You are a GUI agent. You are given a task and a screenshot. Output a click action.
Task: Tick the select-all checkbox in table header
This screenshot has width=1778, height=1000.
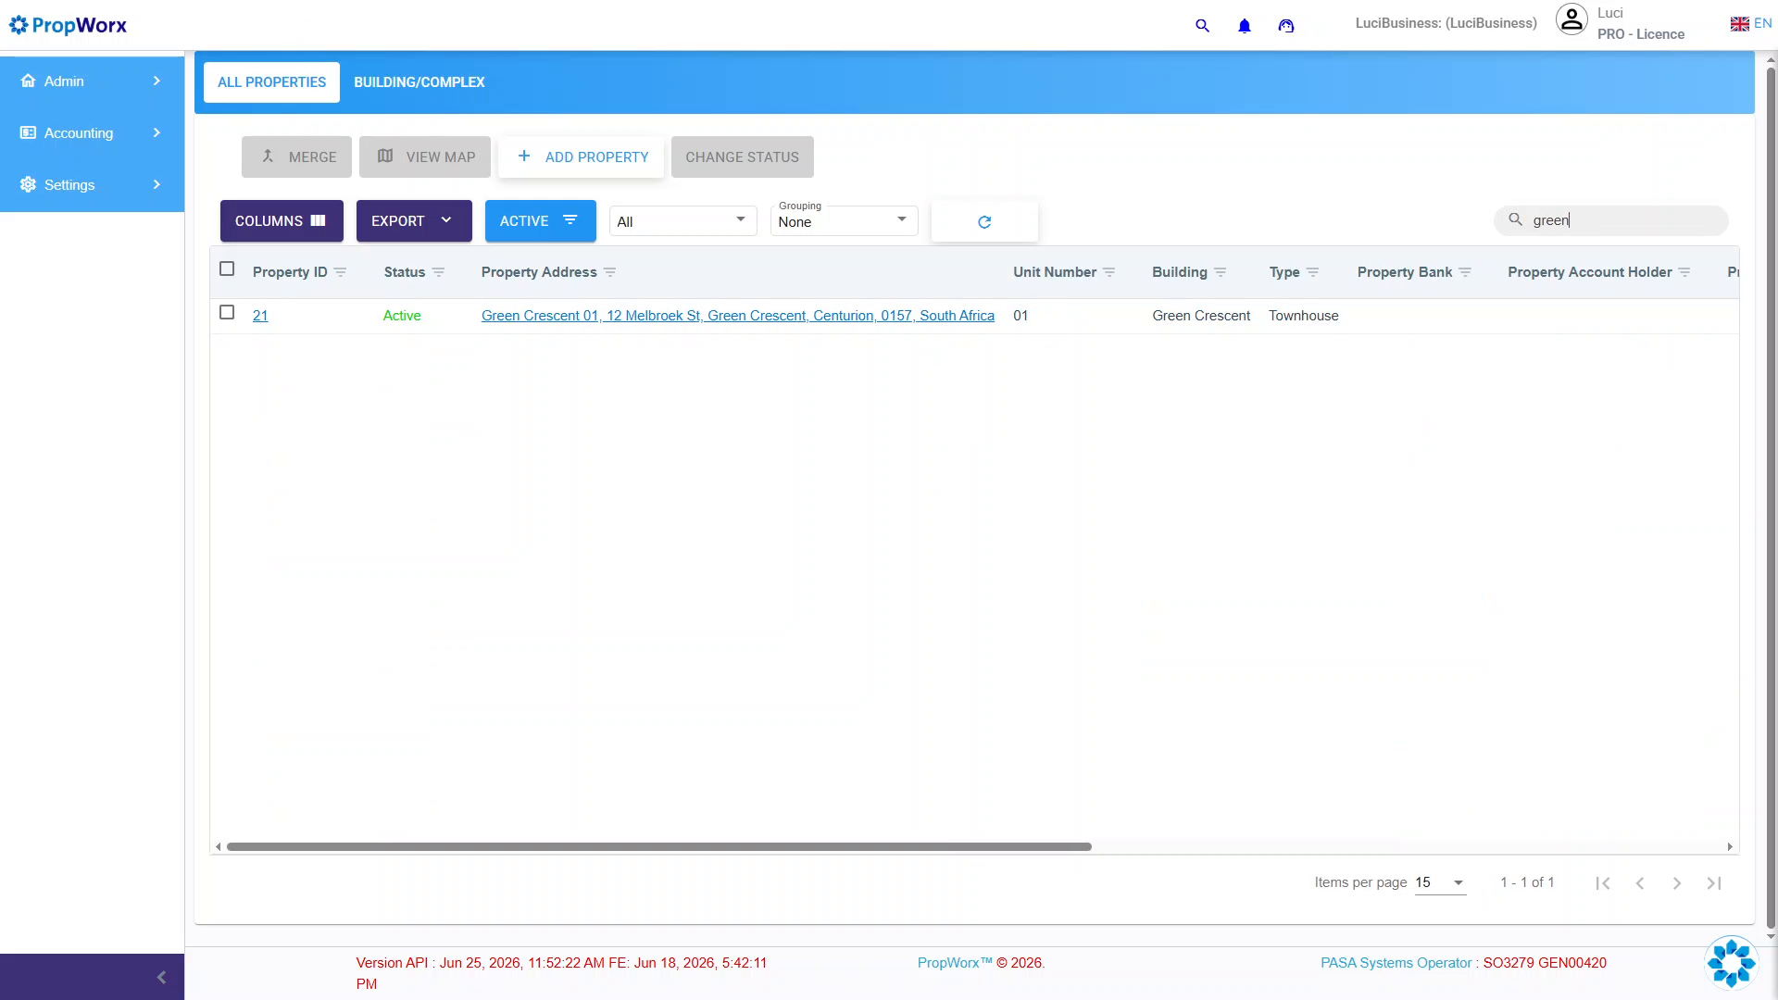tap(227, 269)
